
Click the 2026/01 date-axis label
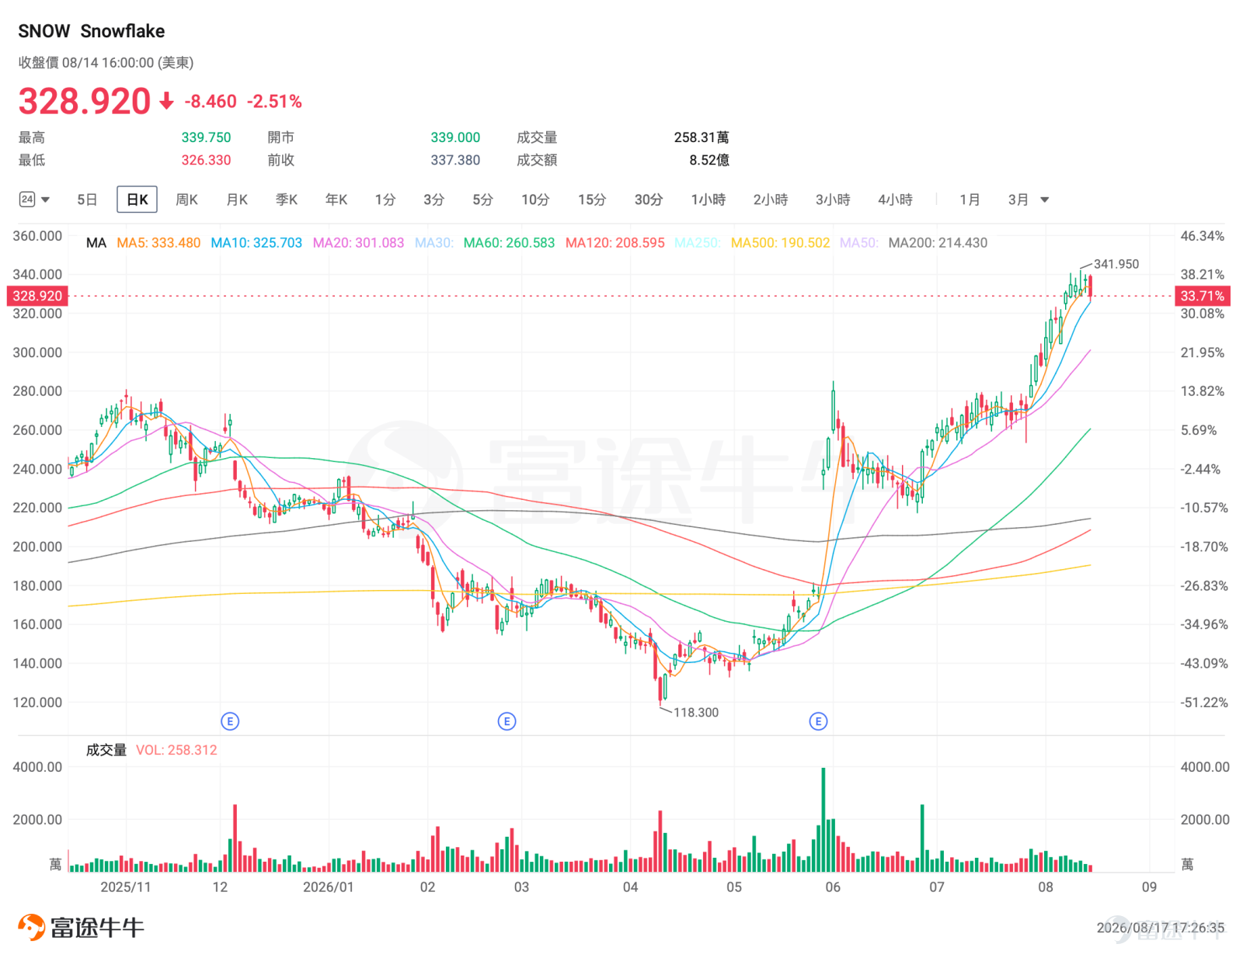point(328,887)
